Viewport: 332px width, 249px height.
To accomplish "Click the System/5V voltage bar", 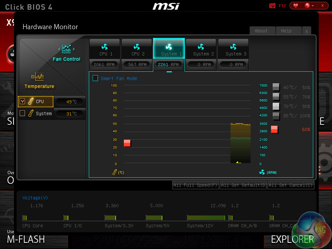I will (154, 218).
